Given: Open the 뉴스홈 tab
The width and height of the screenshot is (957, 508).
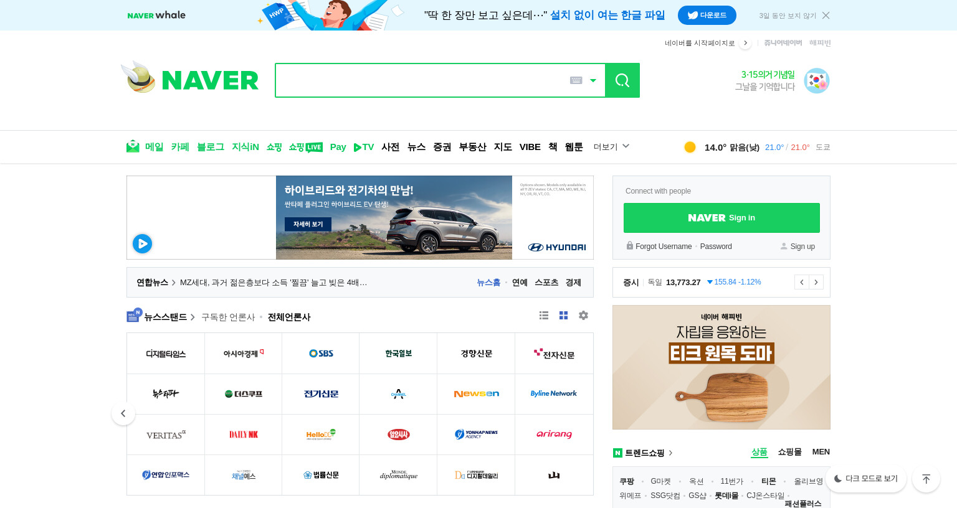Looking at the screenshot, I should 488,283.
